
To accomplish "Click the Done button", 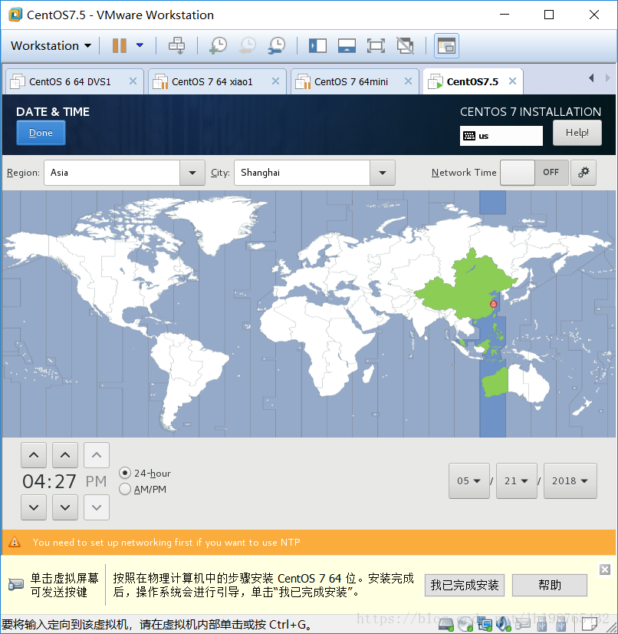I will (41, 133).
